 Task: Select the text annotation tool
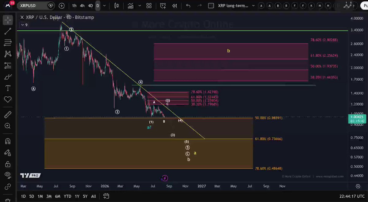tap(8, 88)
